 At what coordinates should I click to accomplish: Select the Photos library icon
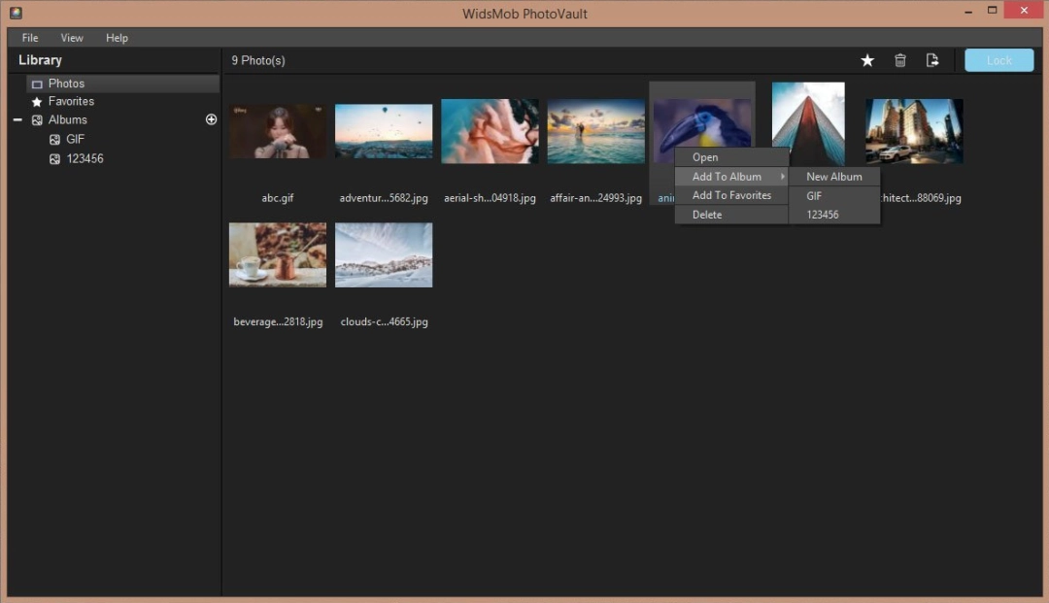35,83
